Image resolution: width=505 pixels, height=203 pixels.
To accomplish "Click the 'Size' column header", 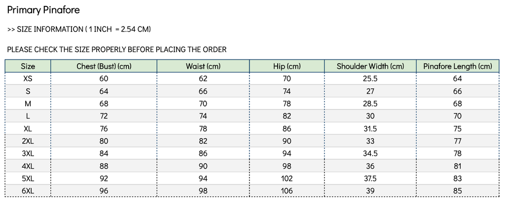I will 28,66.
